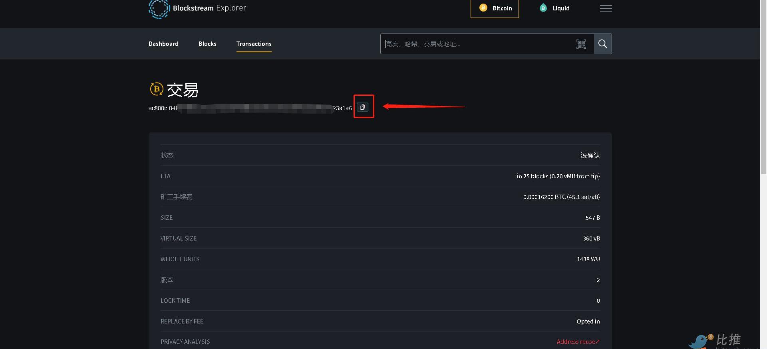
Task: Click the Blockstream Explorer title text
Action: [x=209, y=8]
